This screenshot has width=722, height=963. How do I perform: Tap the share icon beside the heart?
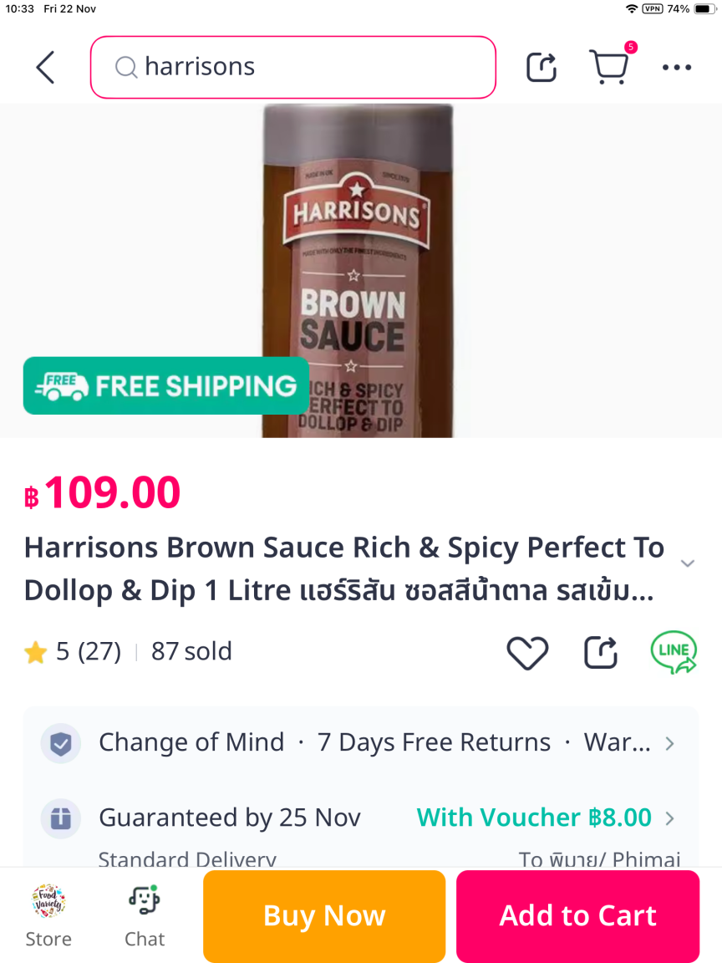600,652
